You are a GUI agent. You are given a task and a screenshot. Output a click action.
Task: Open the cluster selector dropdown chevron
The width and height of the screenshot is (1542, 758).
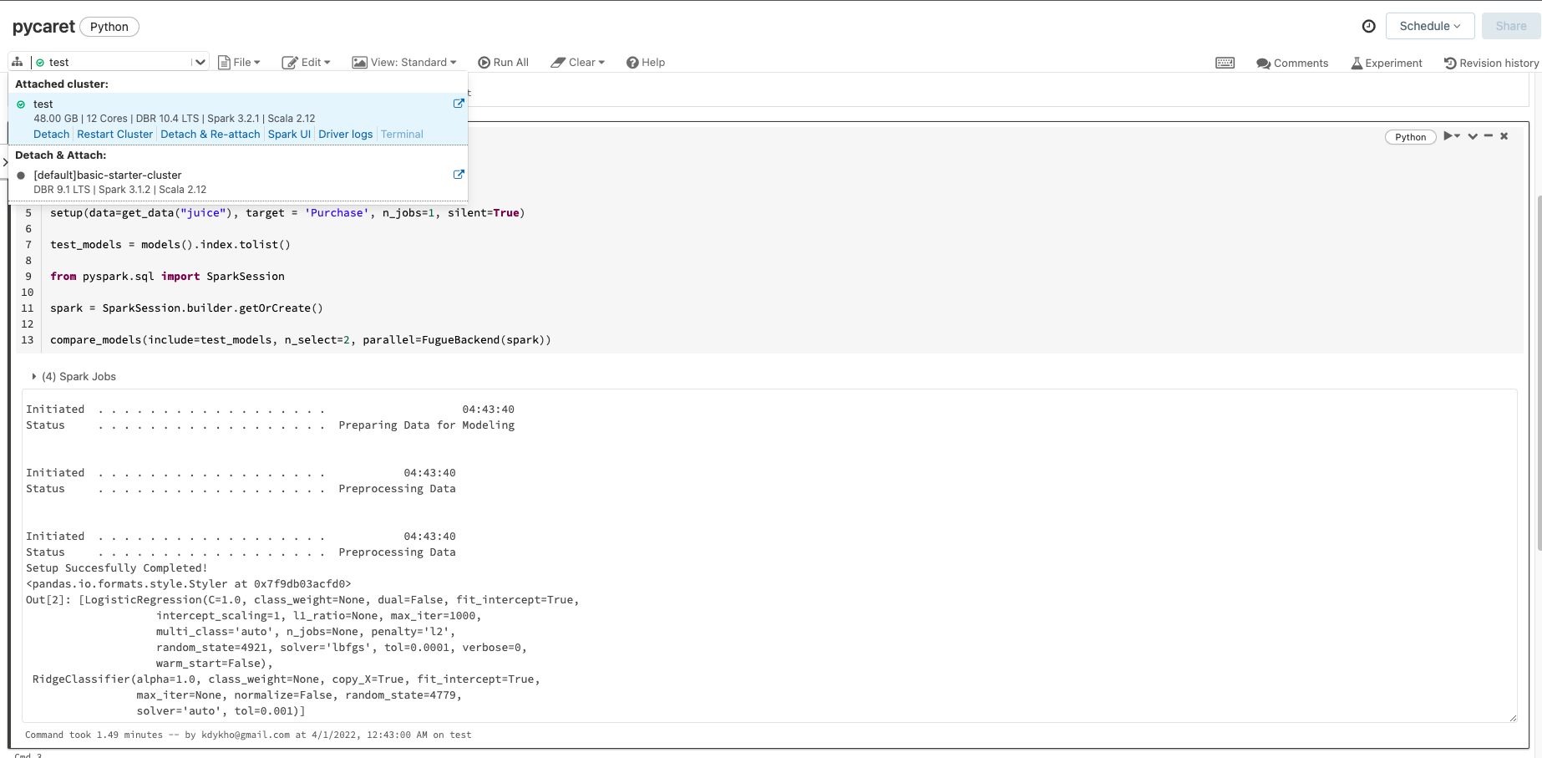200,61
